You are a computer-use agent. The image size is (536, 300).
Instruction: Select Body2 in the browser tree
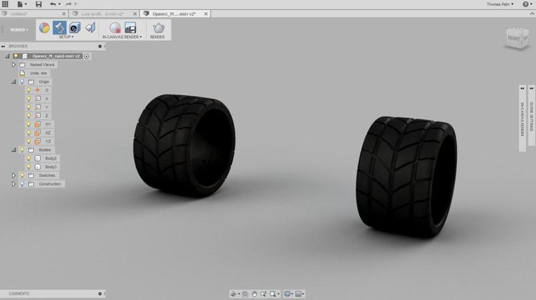pyautogui.click(x=51, y=159)
